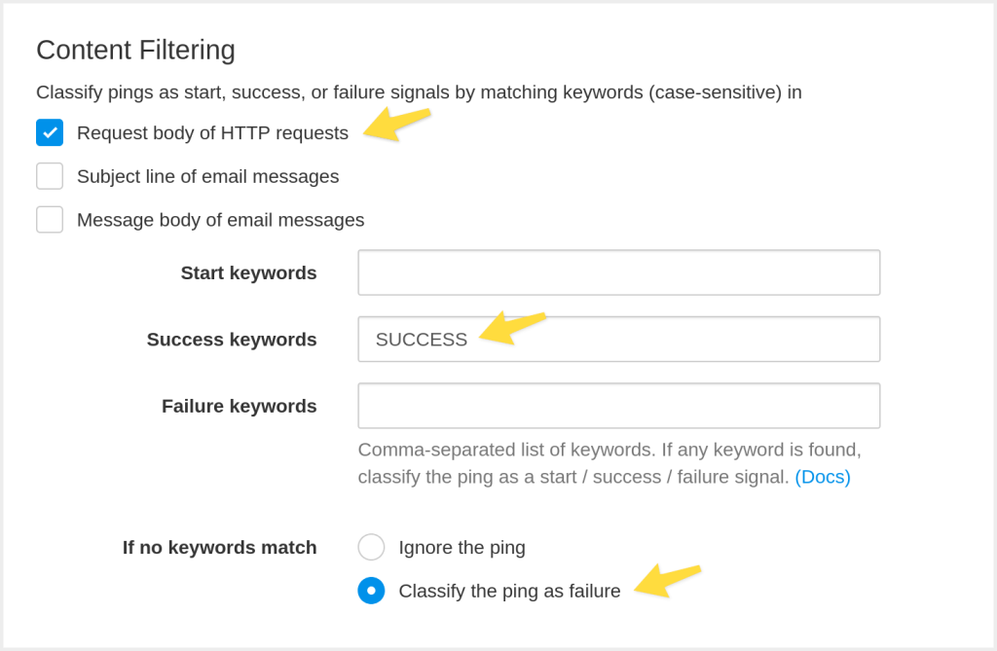Image resolution: width=997 pixels, height=651 pixels.
Task: Click the bold "Success keywords" label
Action: [x=232, y=340]
